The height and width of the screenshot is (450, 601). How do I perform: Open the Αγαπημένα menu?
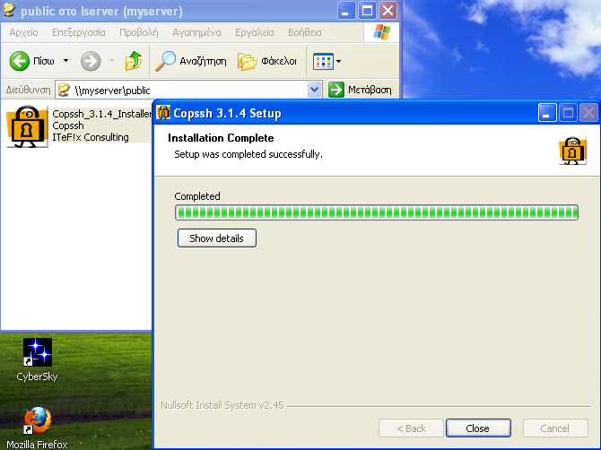pyautogui.click(x=196, y=32)
